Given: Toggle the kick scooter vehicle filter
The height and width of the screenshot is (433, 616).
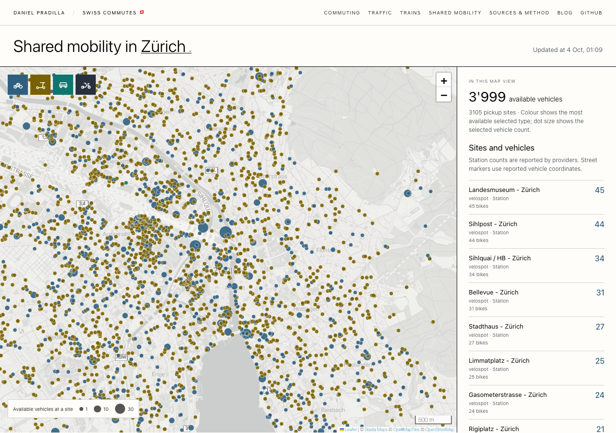Looking at the screenshot, I should (x=40, y=85).
